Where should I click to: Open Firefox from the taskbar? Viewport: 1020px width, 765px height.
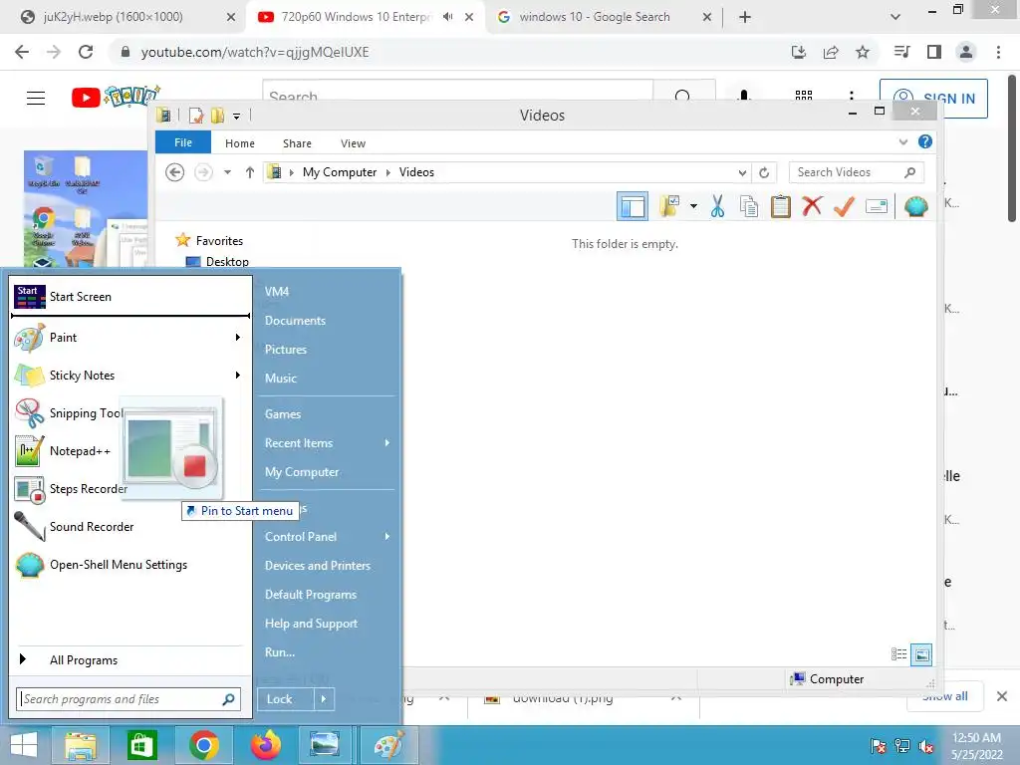pyautogui.click(x=265, y=745)
